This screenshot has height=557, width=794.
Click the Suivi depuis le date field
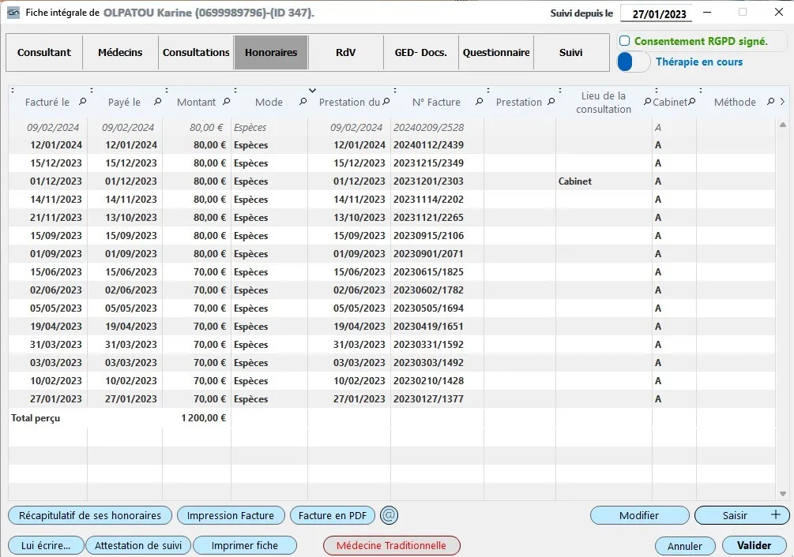pos(657,13)
